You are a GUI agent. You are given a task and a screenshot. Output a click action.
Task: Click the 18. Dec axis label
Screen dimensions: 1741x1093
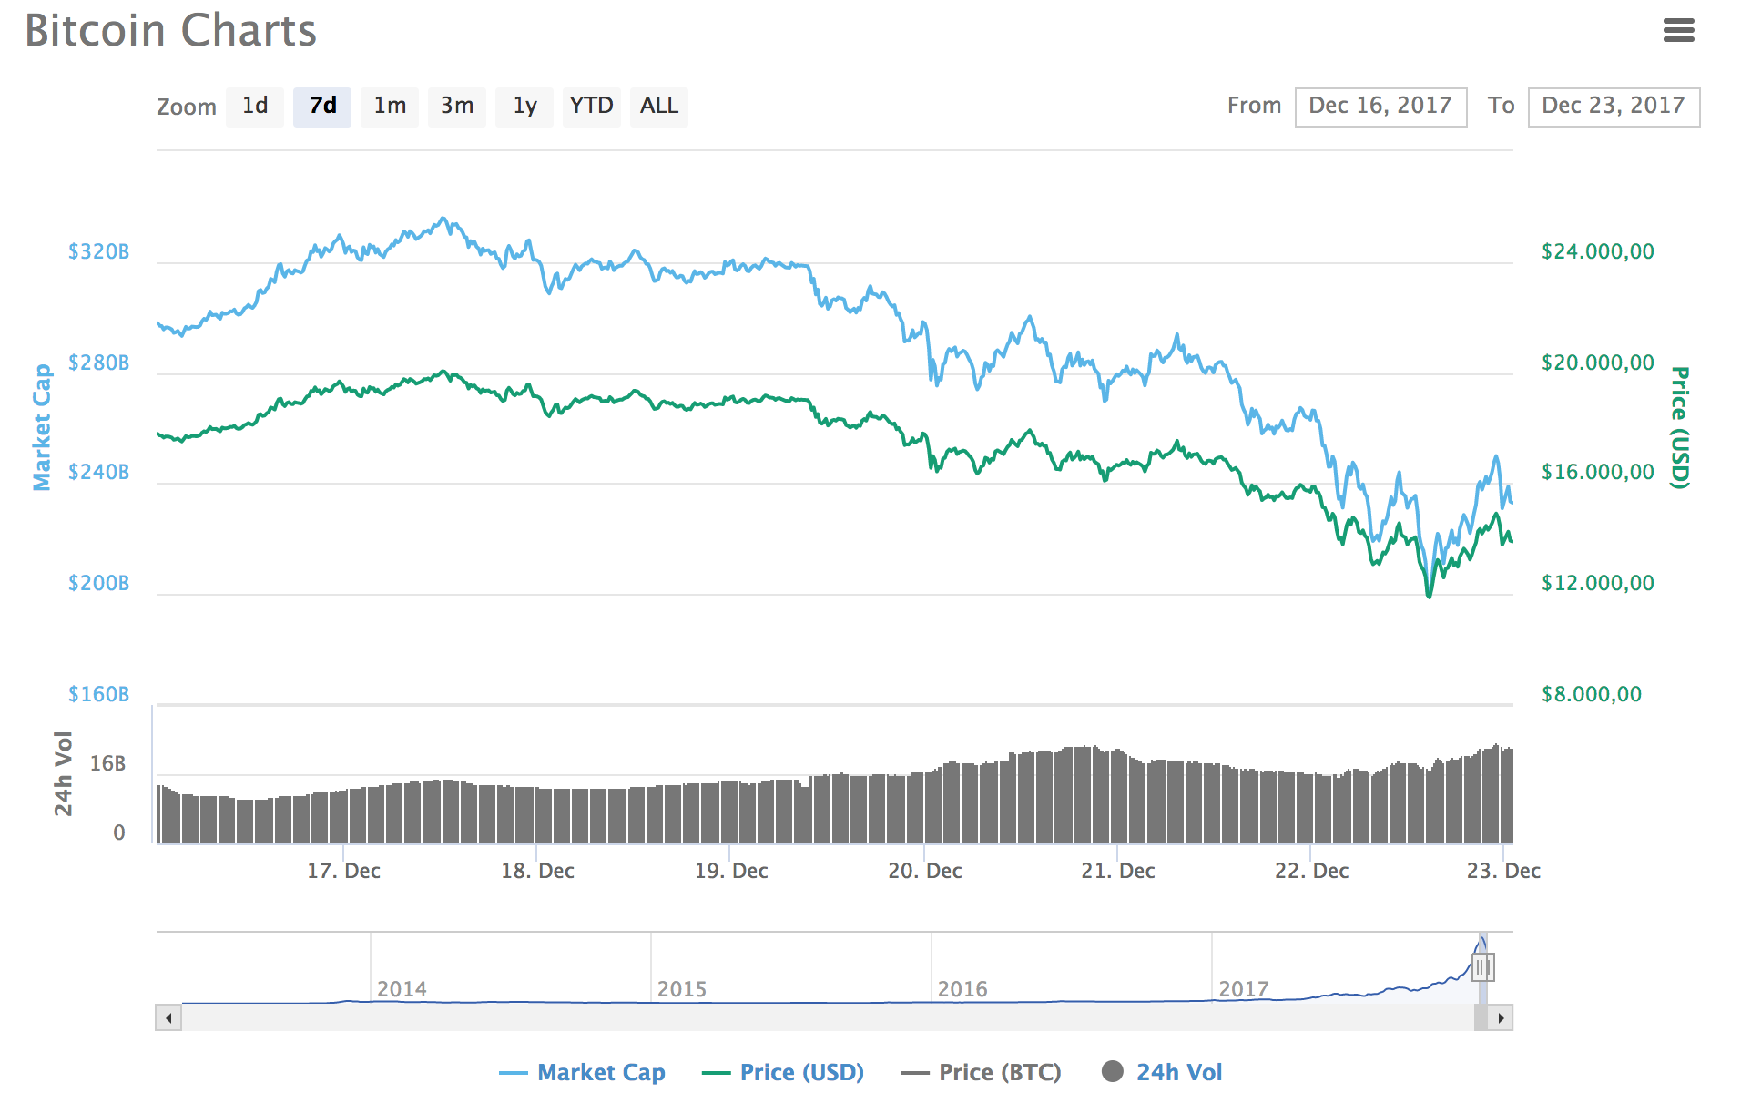coord(537,871)
